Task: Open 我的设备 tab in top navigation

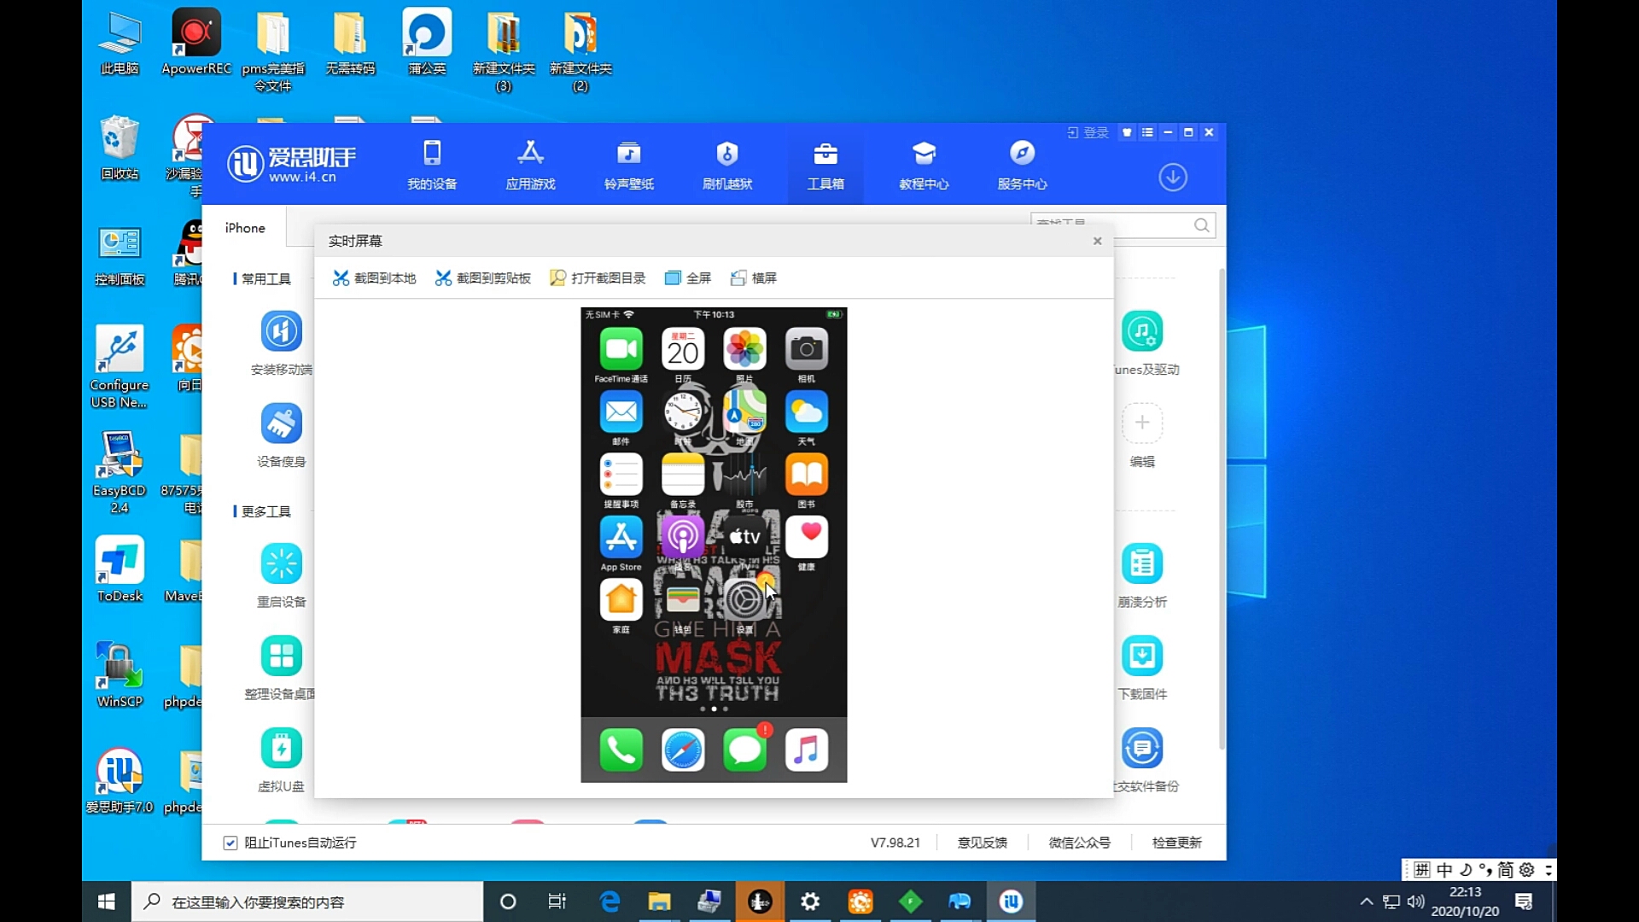Action: 432,165
